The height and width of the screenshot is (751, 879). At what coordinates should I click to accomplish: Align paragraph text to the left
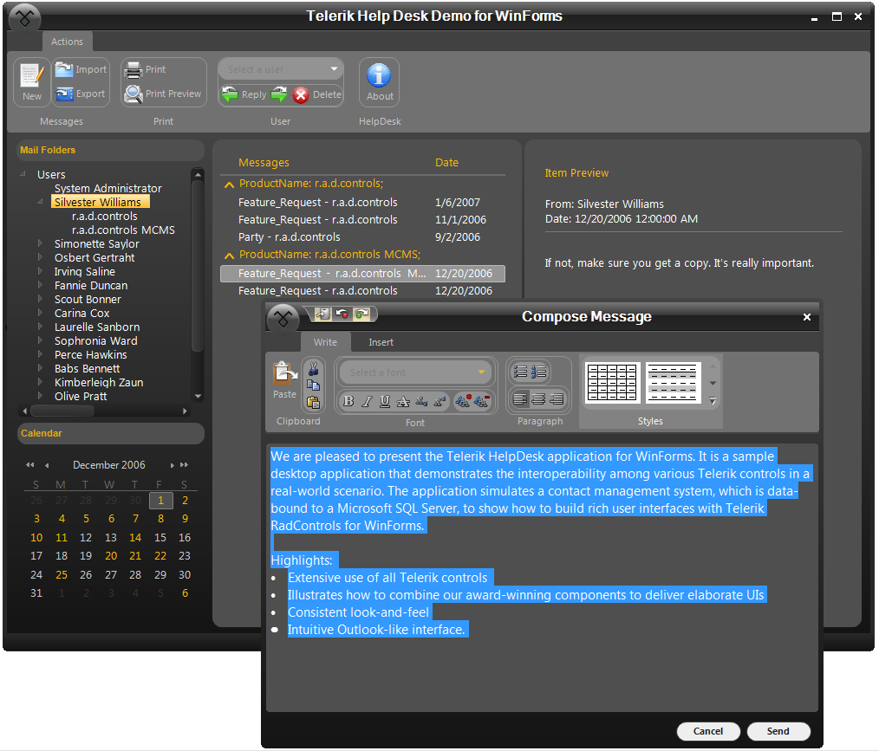[520, 398]
